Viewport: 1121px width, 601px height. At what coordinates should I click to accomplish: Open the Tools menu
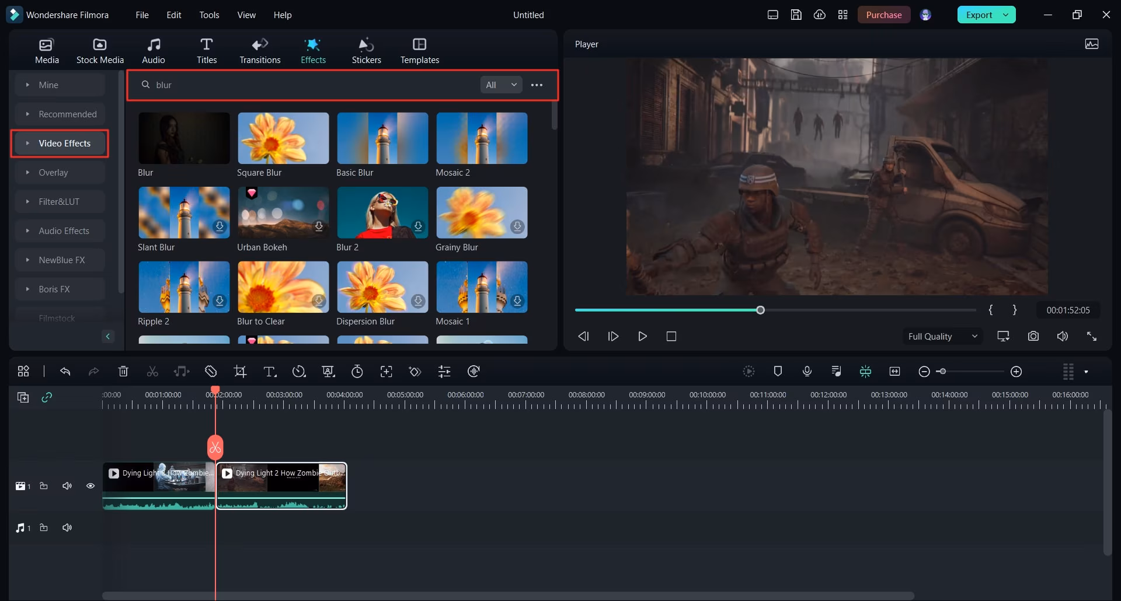(209, 15)
